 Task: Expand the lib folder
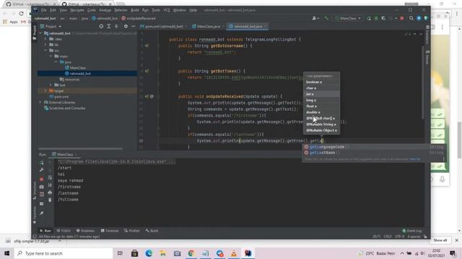pyautogui.click(x=45, y=45)
